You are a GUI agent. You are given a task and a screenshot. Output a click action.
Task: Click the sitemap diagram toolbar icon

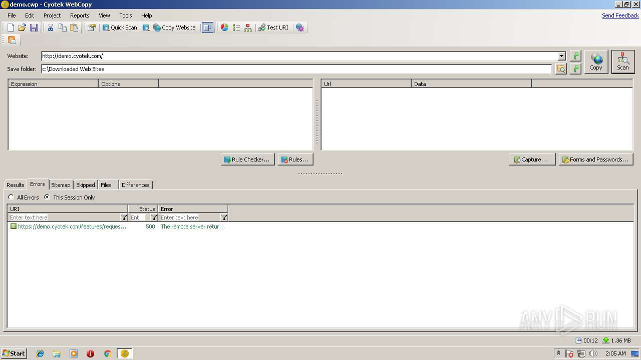tap(248, 27)
